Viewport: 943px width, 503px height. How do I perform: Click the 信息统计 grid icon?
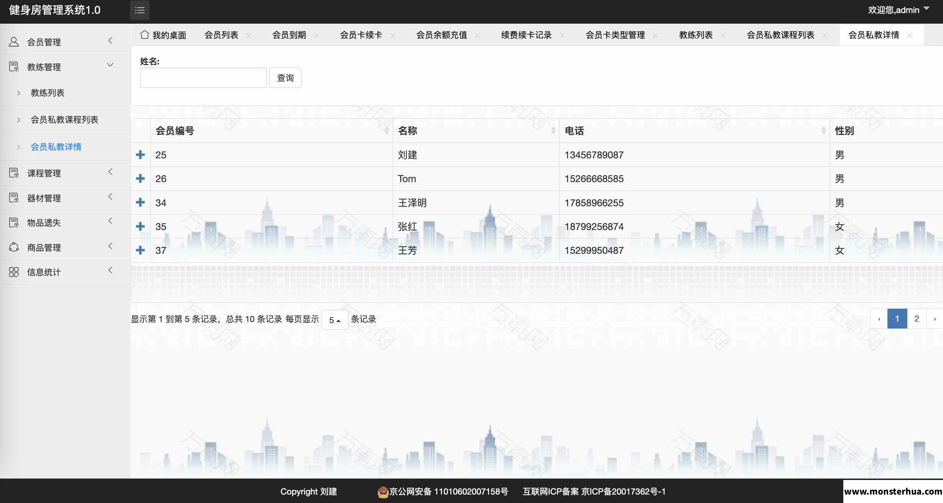point(14,272)
